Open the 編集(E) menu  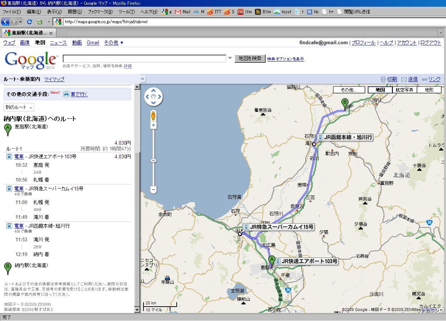(x=34, y=12)
